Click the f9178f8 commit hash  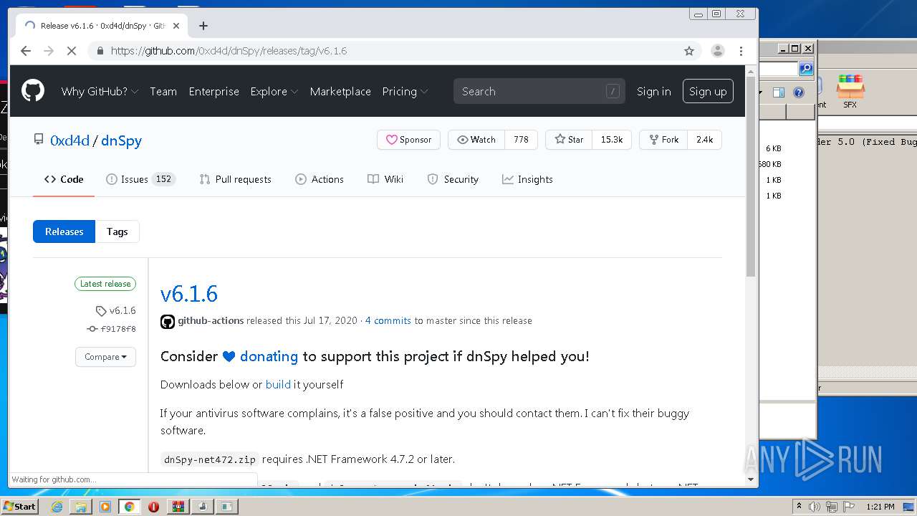pyautogui.click(x=118, y=329)
